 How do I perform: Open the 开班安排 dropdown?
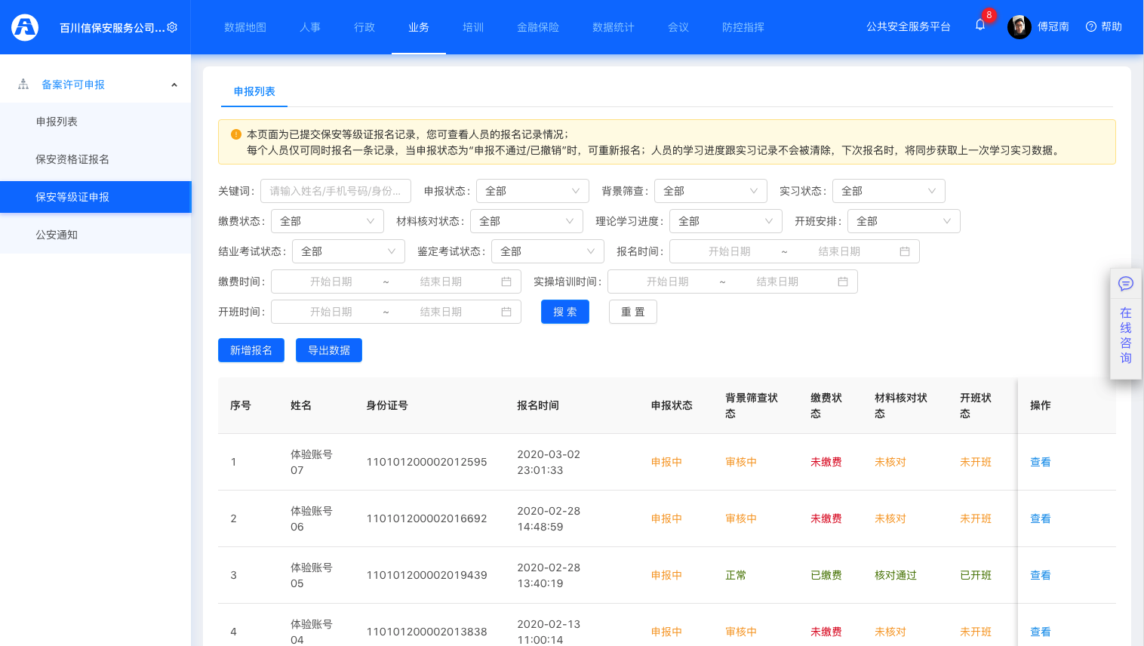click(x=904, y=221)
